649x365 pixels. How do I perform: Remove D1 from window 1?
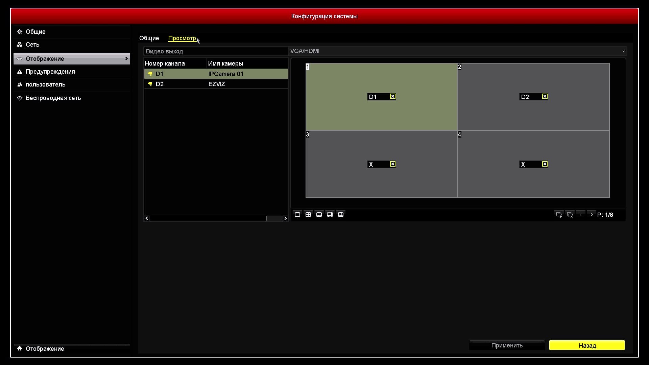tap(392, 97)
